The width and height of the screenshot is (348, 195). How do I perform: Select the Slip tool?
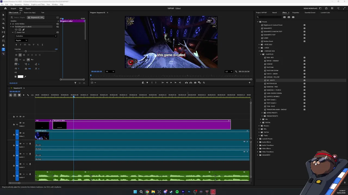pyautogui.click(x=3, y=32)
